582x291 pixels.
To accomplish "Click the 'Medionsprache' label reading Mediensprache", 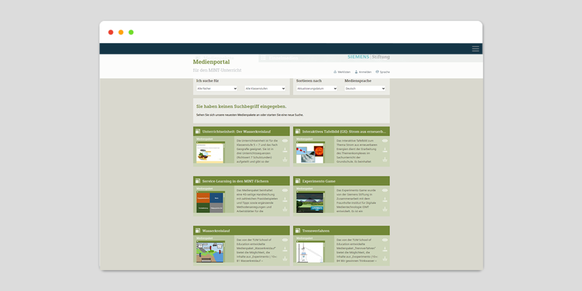I will [x=358, y=80].
